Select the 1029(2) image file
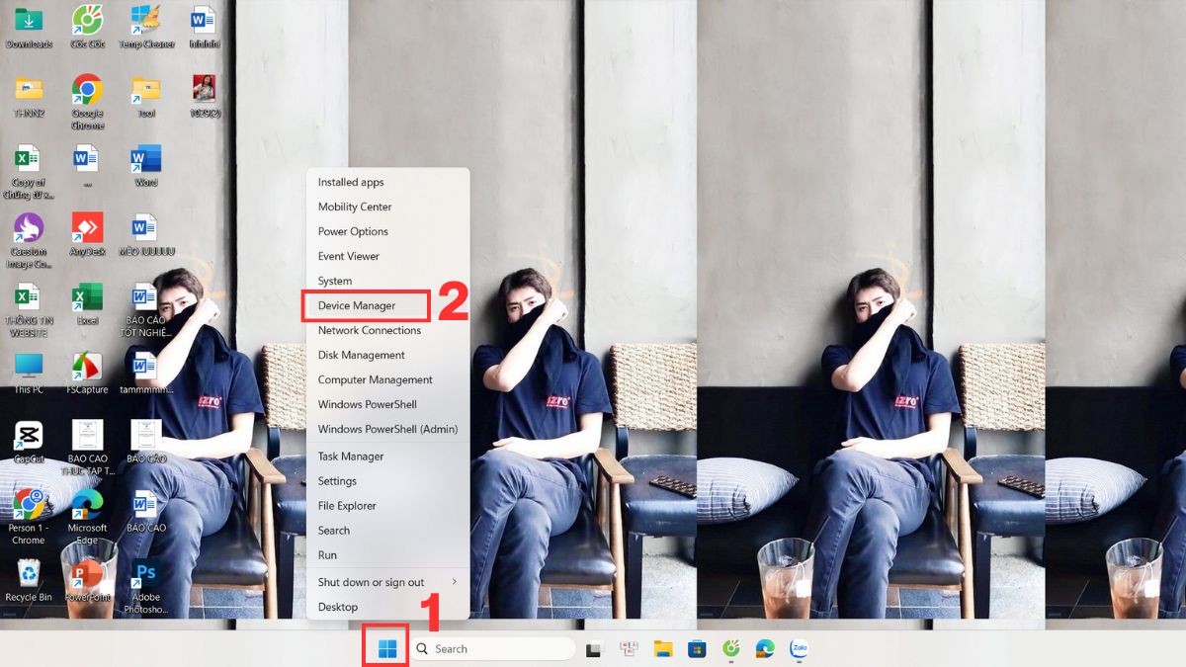 (205, 97)
